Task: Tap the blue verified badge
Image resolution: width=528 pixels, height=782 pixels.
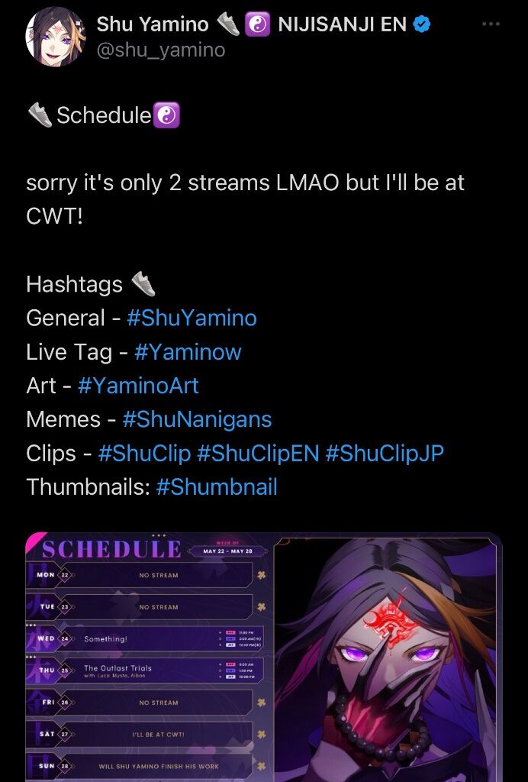Action: (423, 24)
